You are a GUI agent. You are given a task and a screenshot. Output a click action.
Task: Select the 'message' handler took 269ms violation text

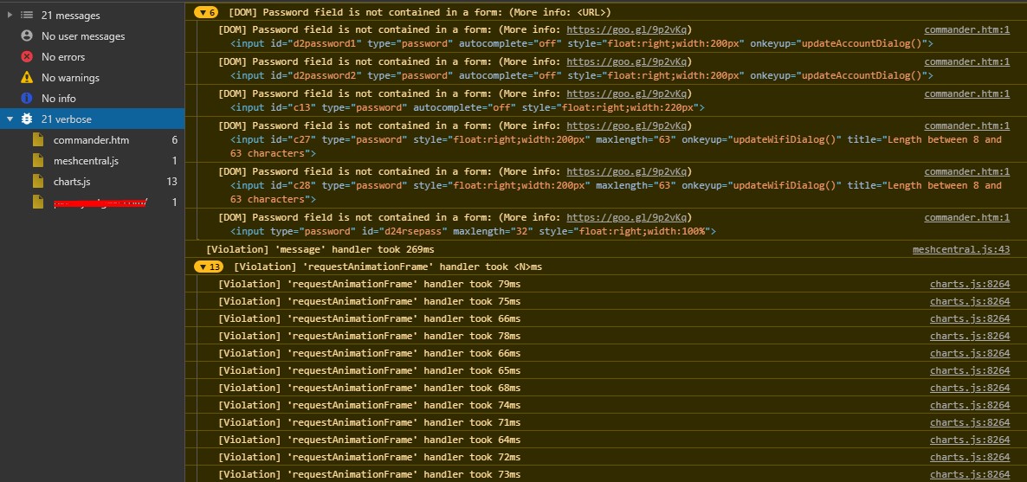320,249
